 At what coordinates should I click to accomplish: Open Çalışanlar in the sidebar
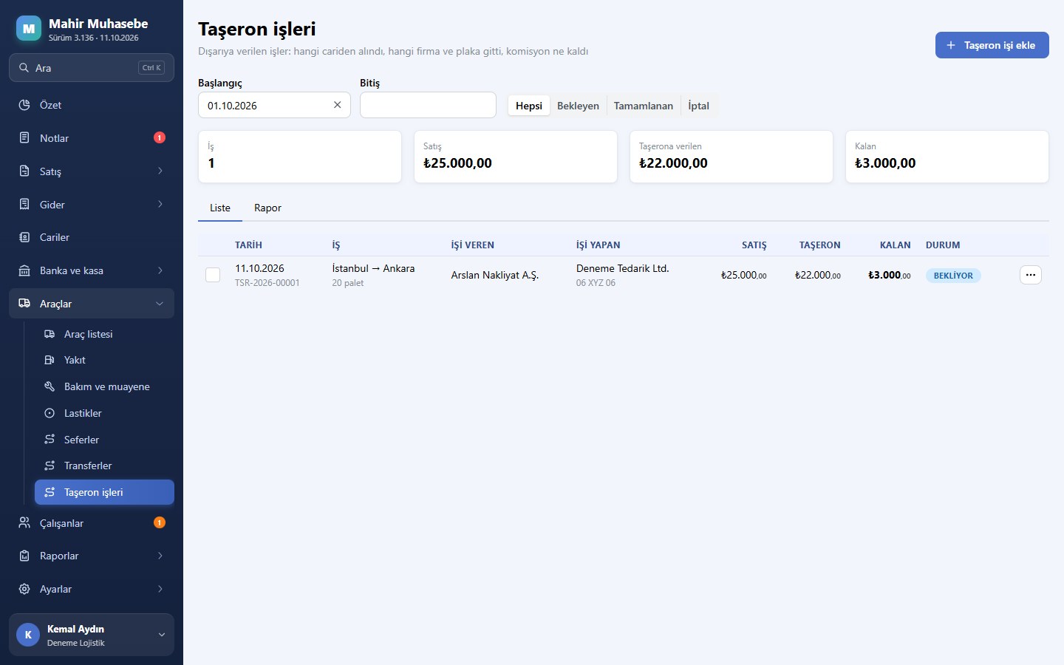pyautogui.click(x=92, y=523)
